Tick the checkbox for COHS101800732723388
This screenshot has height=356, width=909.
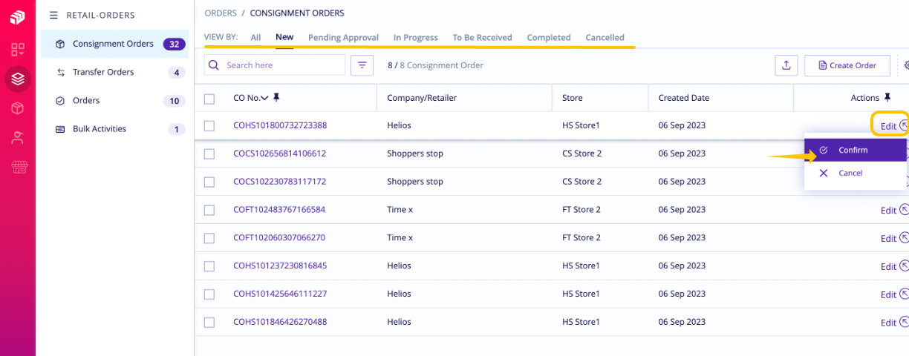(x=209, y=126)
